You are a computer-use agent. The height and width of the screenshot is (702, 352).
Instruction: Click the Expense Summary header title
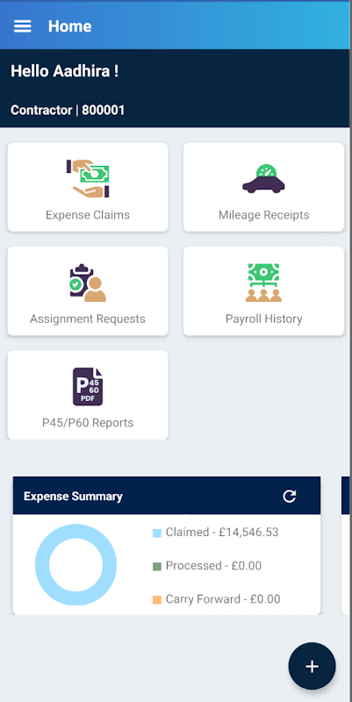pyautogui.click(x=73, y=496)
